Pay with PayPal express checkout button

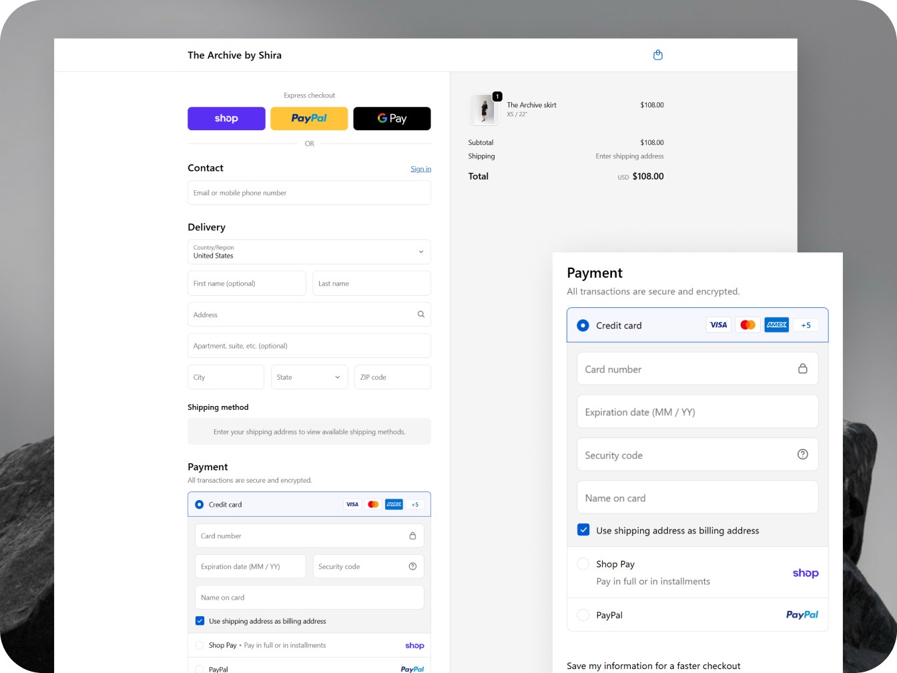point(309,118)
